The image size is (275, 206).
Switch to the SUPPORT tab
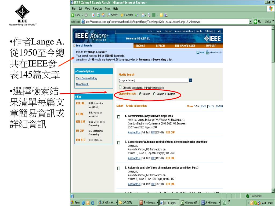coord(211,46)
